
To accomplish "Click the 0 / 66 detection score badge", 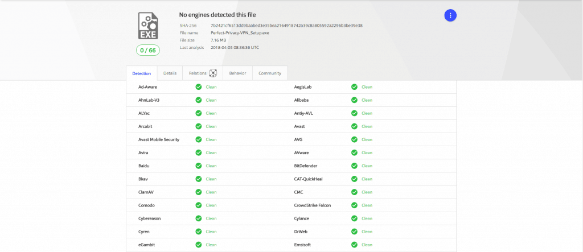I will (x=148, y=50).
